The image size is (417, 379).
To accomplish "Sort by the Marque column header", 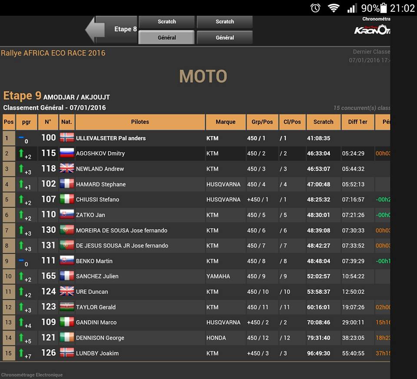I will click(x=225, y=122).
